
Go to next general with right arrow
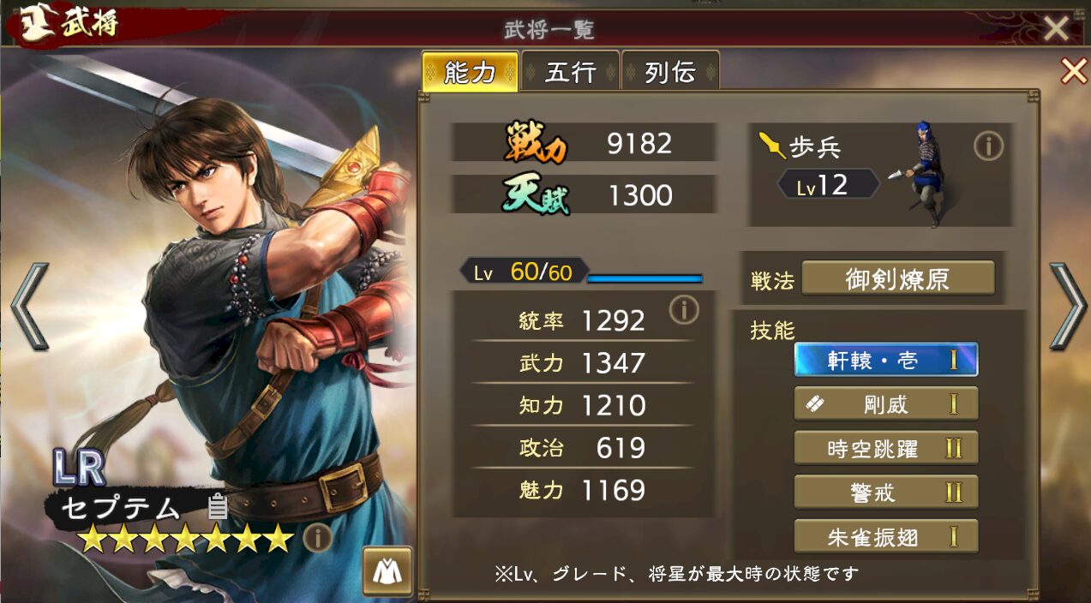(x=1068, y=306)
